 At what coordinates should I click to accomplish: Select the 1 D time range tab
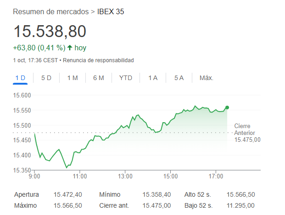pyautogui.click(x=20, y=78)
